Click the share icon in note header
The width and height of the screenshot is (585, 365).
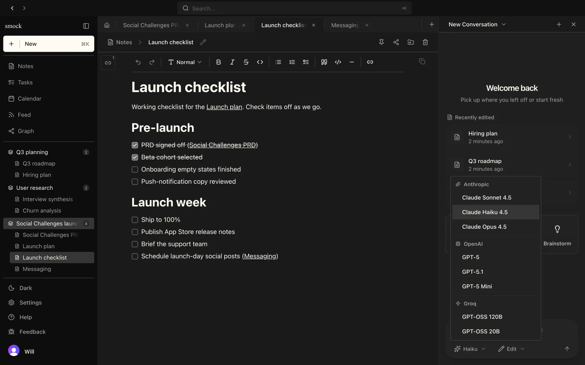click(396, 42)
